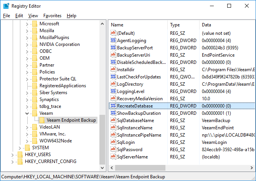
Task: Click the '0x000024b3 (9395)' data cell
Action: pyautogui.click(x=220, y=48)
